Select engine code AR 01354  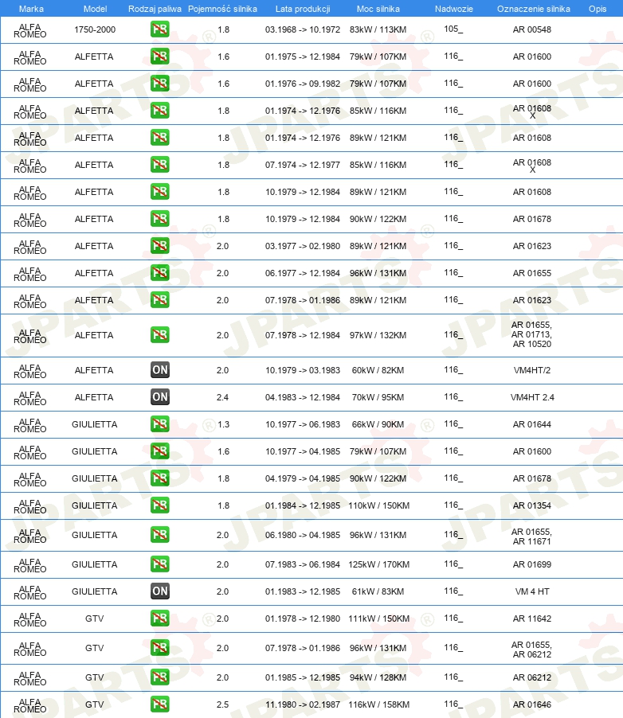pyautogui.click(x=531, y=505)
